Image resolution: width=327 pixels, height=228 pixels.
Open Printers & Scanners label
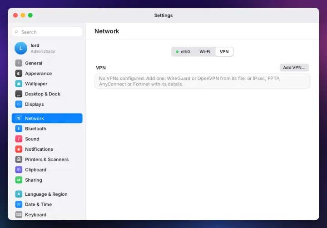(x=47, y=159)
